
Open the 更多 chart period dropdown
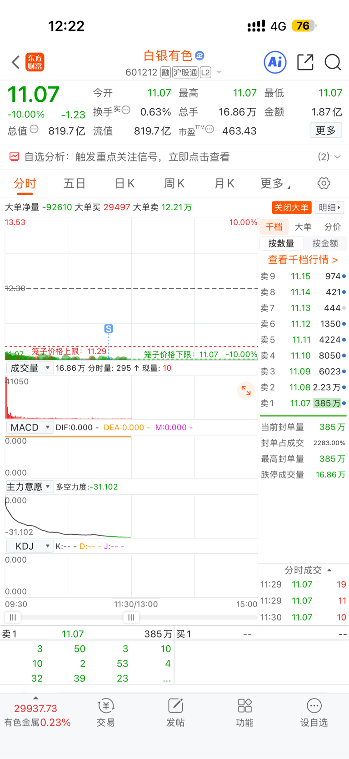(275, 184)
